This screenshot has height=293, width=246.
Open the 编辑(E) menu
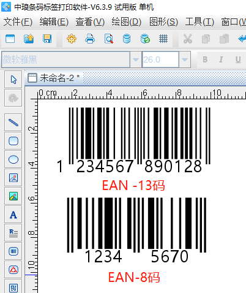pos(54,21)
